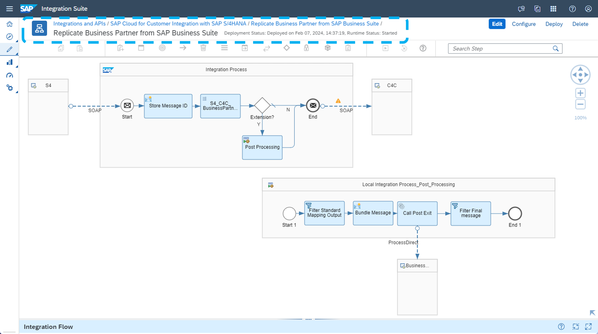Open the documents icon in the header
The image size is (598, 334).
point(537,9)
